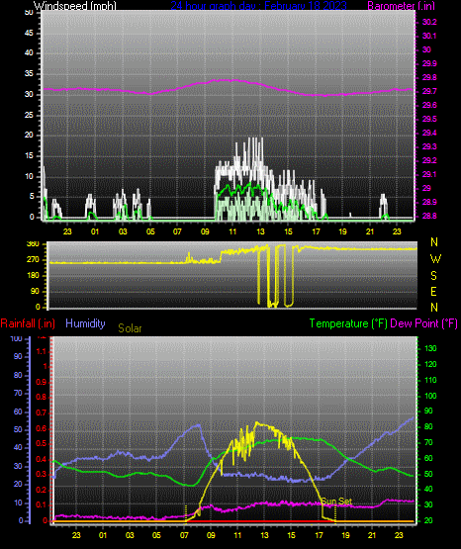
Task: Click barometer scale value 30.2
Action: coord(429,22)
